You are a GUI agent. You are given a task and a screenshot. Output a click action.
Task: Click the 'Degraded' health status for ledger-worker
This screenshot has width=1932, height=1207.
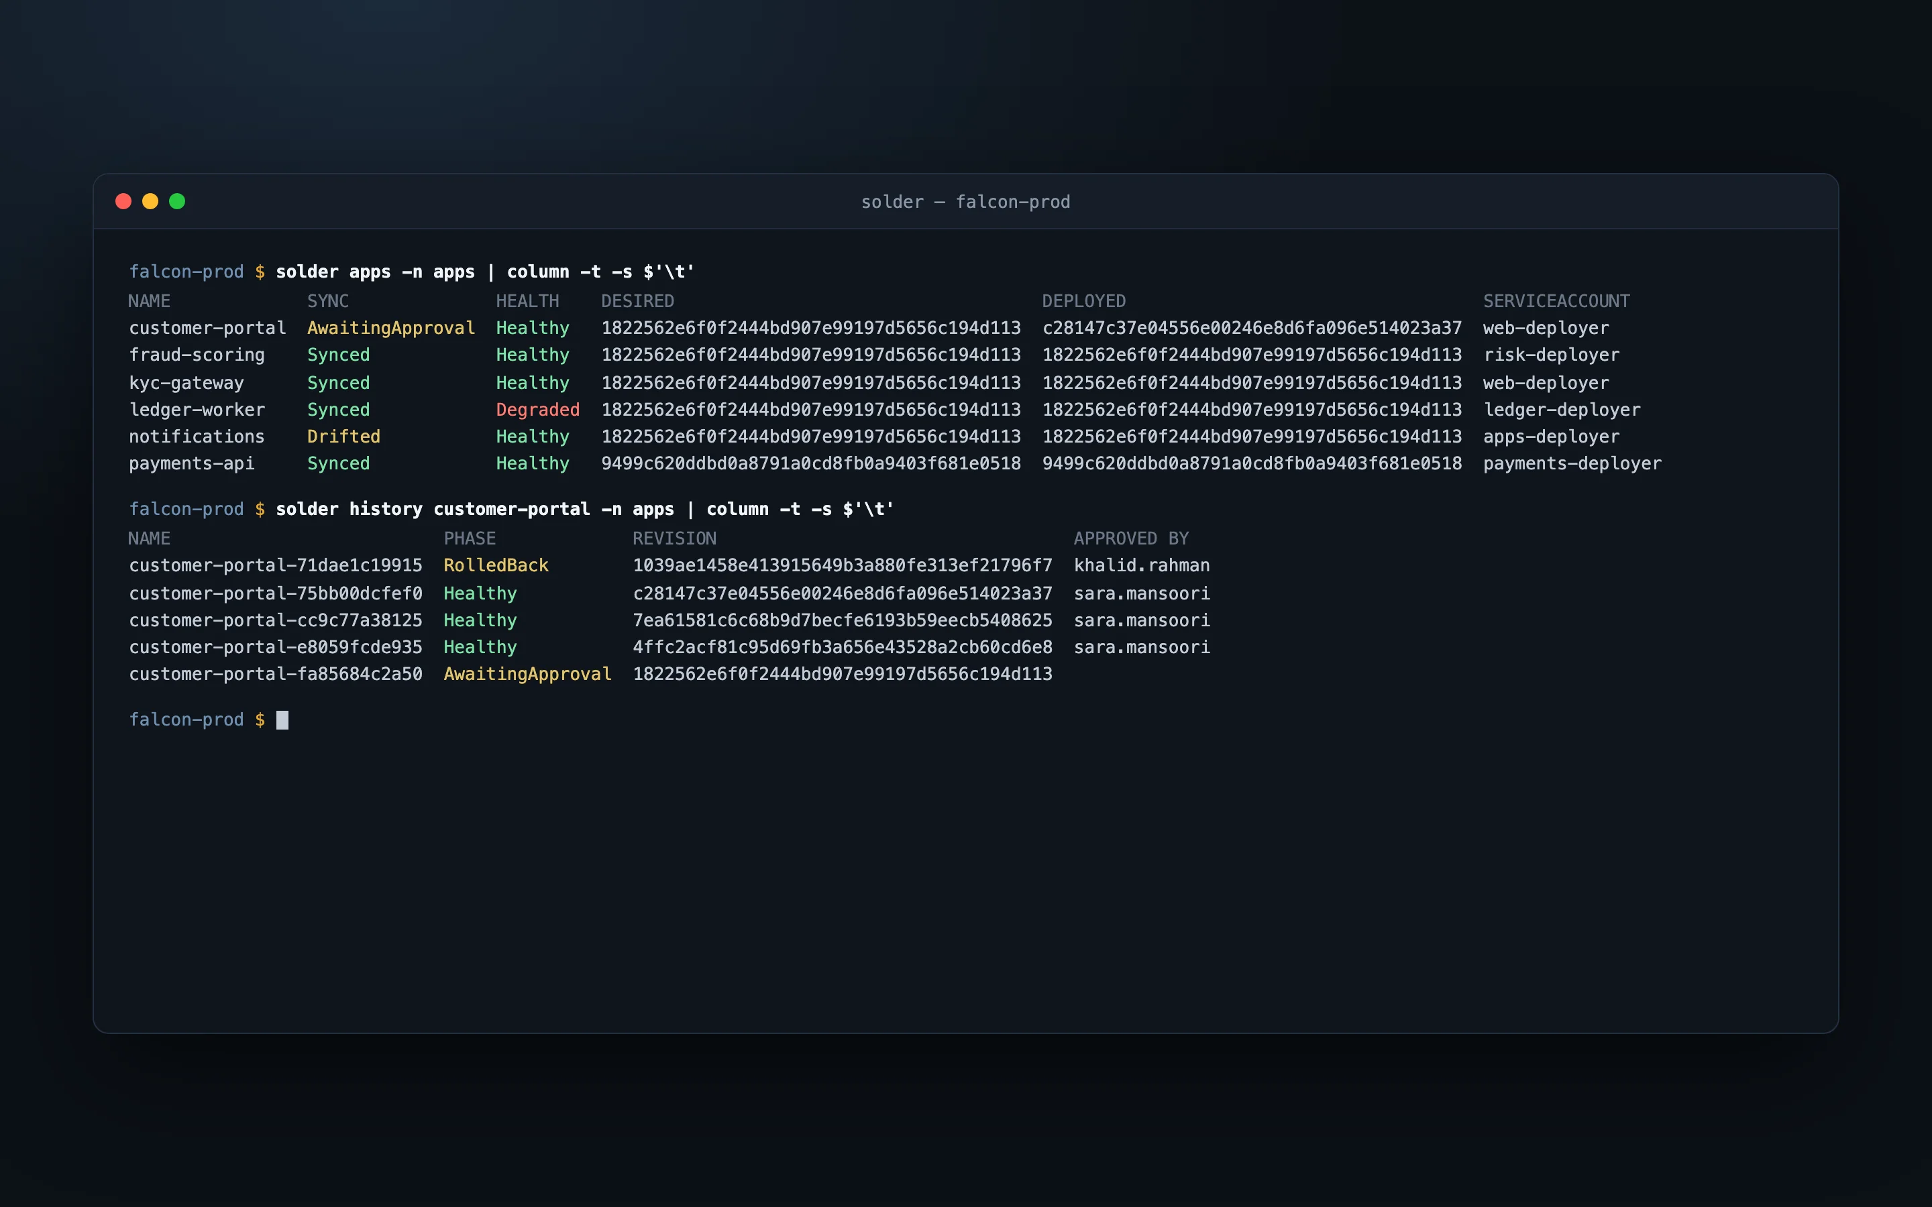(x=538, y=410)
